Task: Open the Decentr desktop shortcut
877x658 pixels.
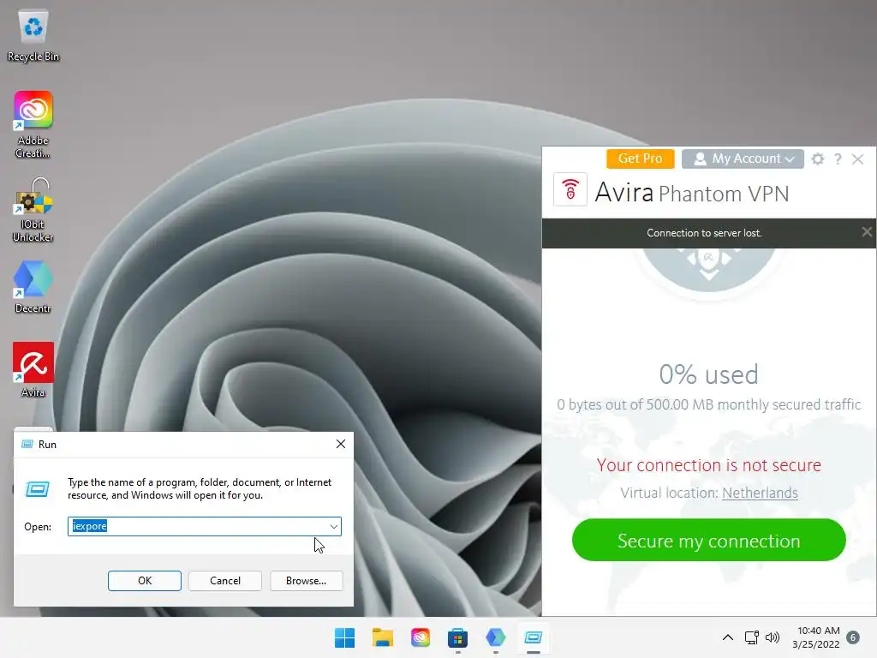Action: point(33,287)
